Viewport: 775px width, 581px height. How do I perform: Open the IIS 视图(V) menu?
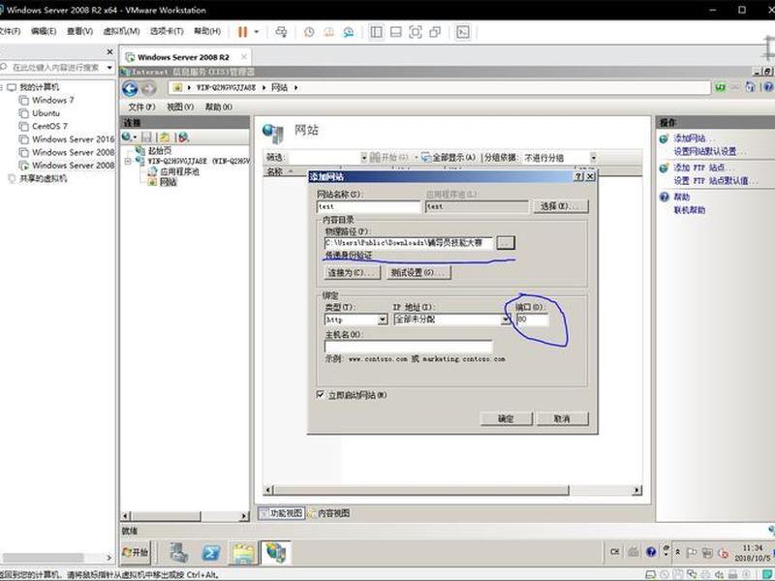(180, 107)
